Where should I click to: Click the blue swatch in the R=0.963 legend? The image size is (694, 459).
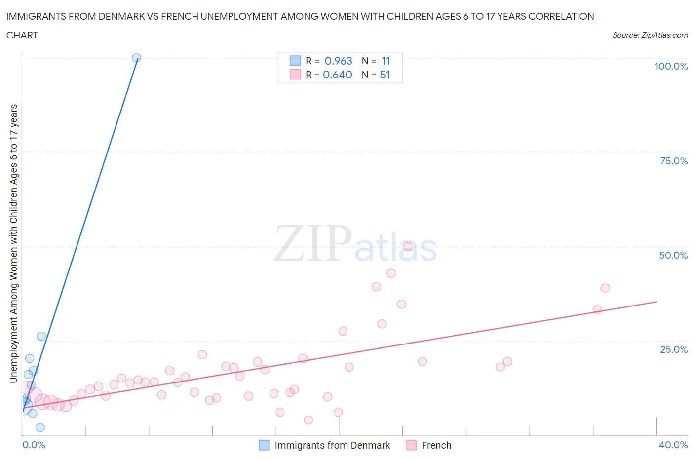(x=295, y=61)
